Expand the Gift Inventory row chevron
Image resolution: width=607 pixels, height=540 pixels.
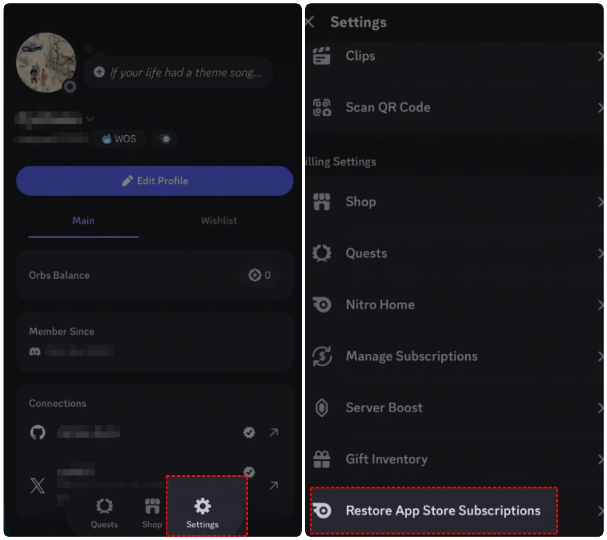600,459
